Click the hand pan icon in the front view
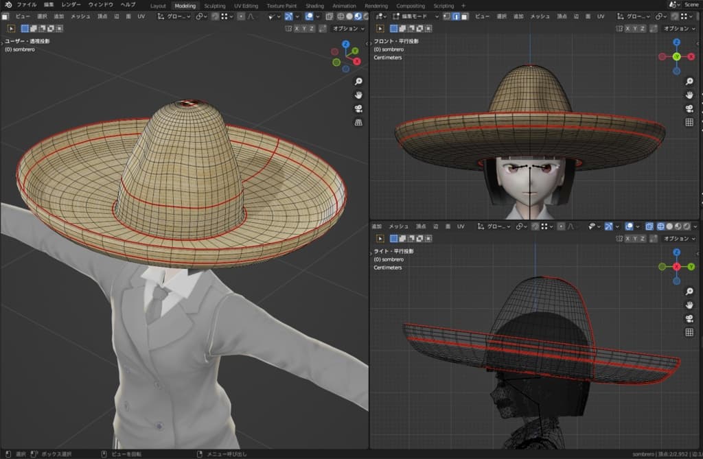 [689, 95]
